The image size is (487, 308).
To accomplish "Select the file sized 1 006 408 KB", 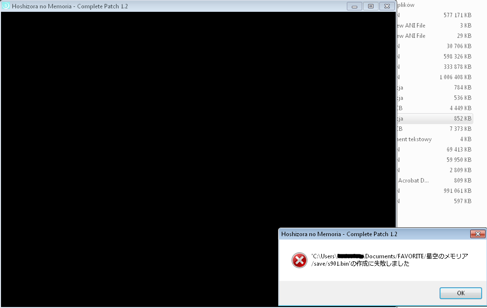I will (x=434, y=77).
